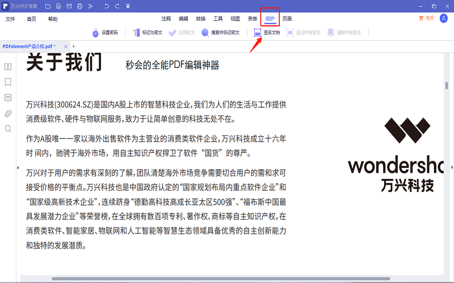Click the horizontal scrollbar at bottom
The height and width of the screenshot is (283, 454).
[170, 278]
